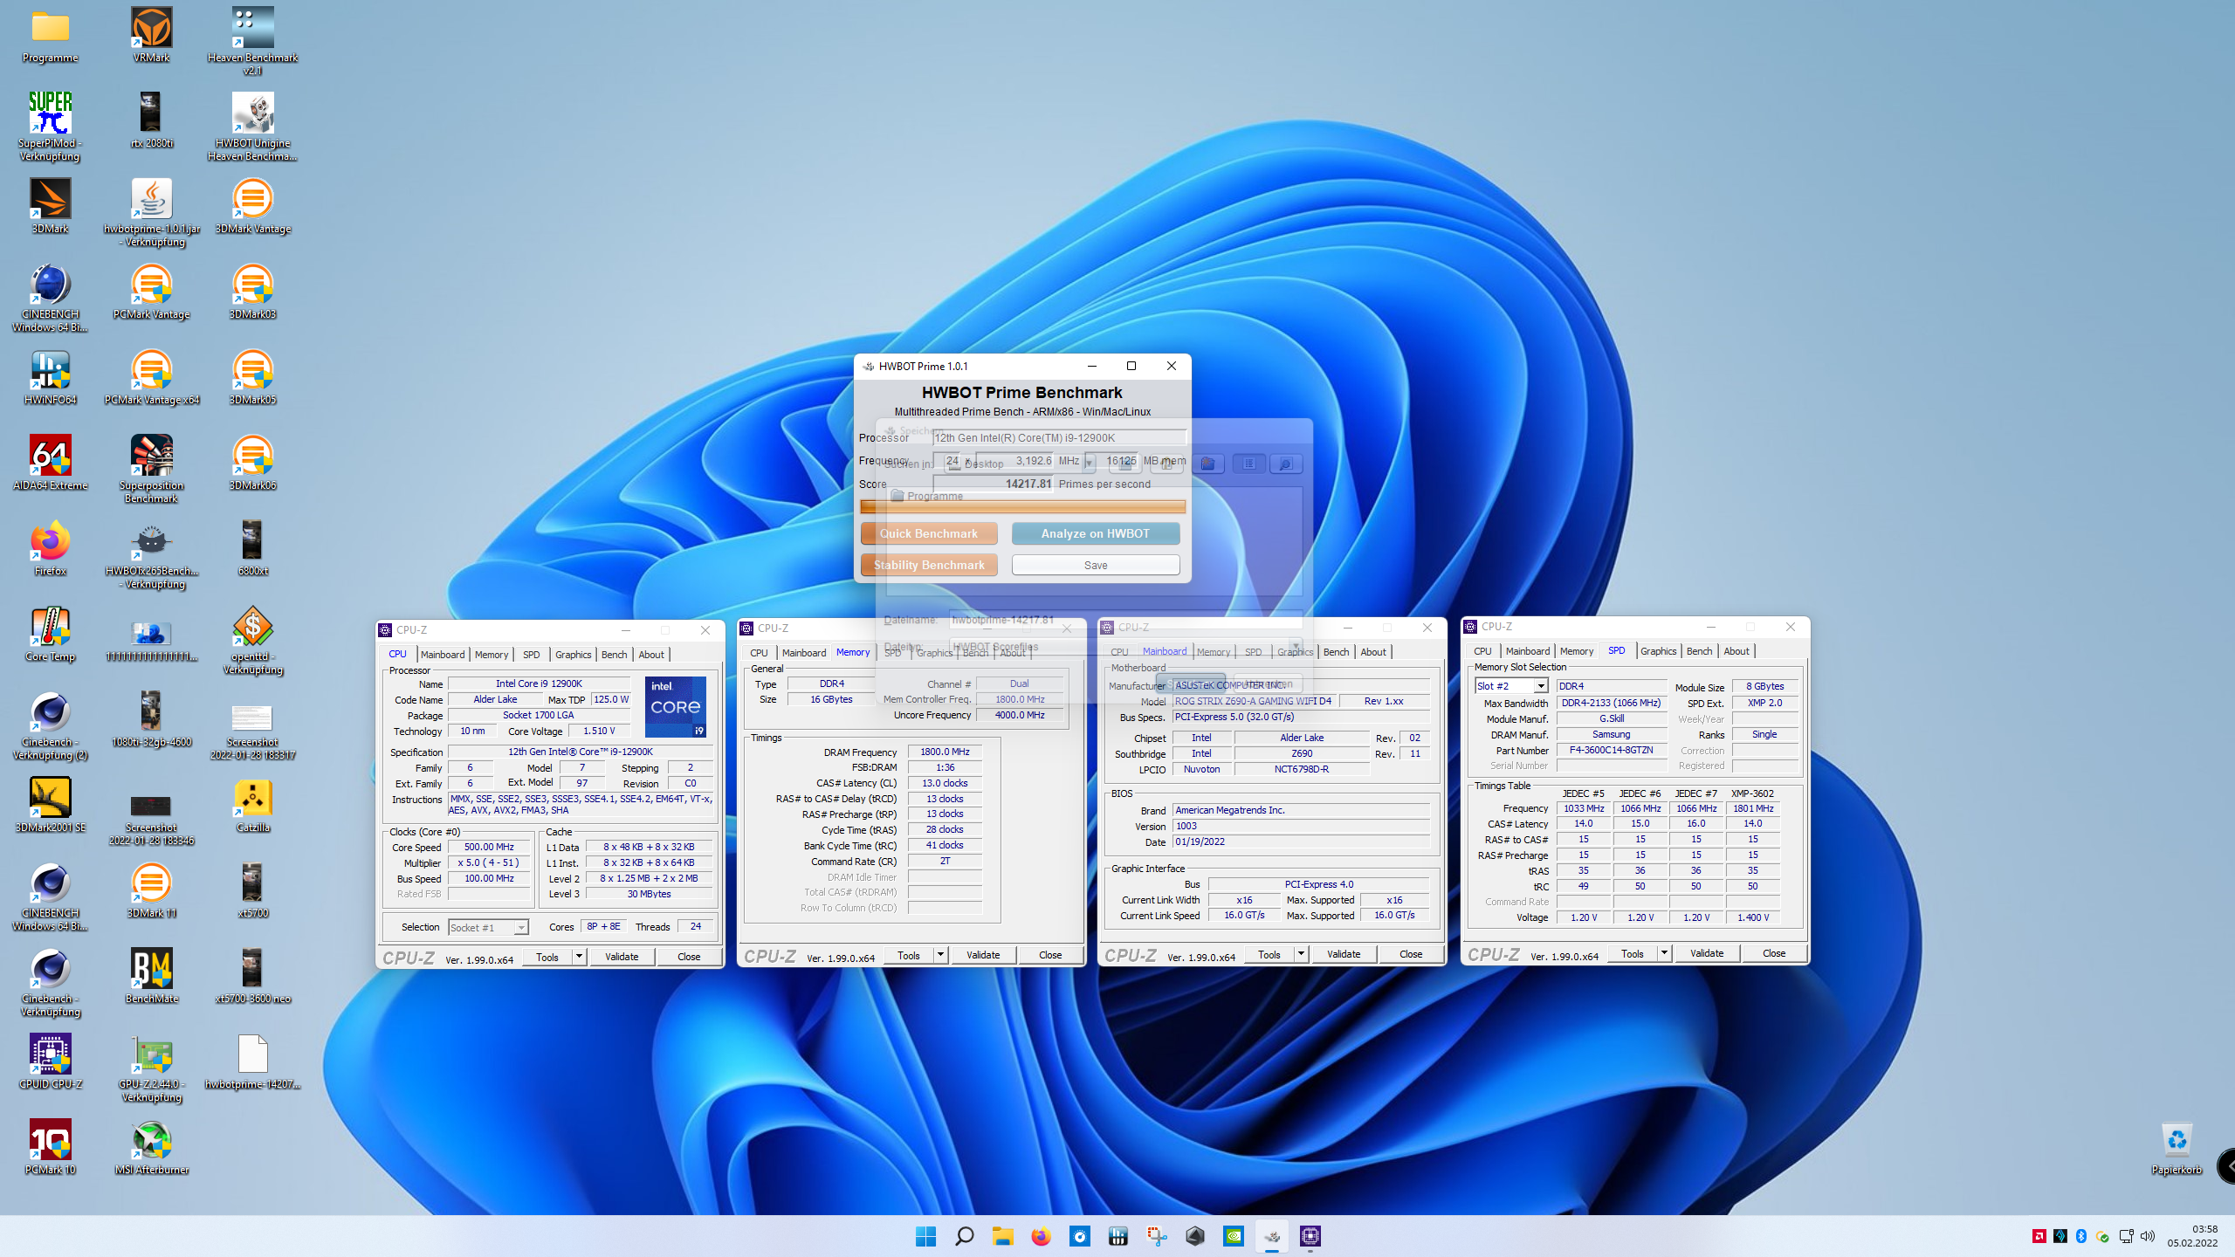Viewport: 2235px width, 1257px height.
Task: Click part number 'F4-3600C14-8GTZN'
Action: (x=1611, y=750)
